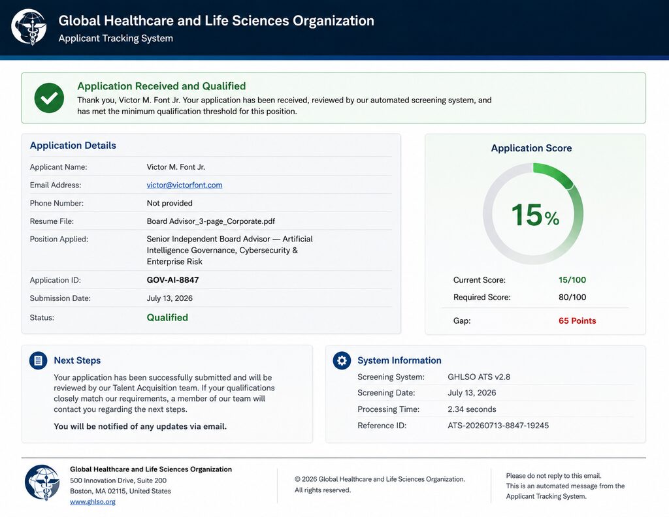Click the System Information gear icon
The image size is (669, 517).
point(342,360)
